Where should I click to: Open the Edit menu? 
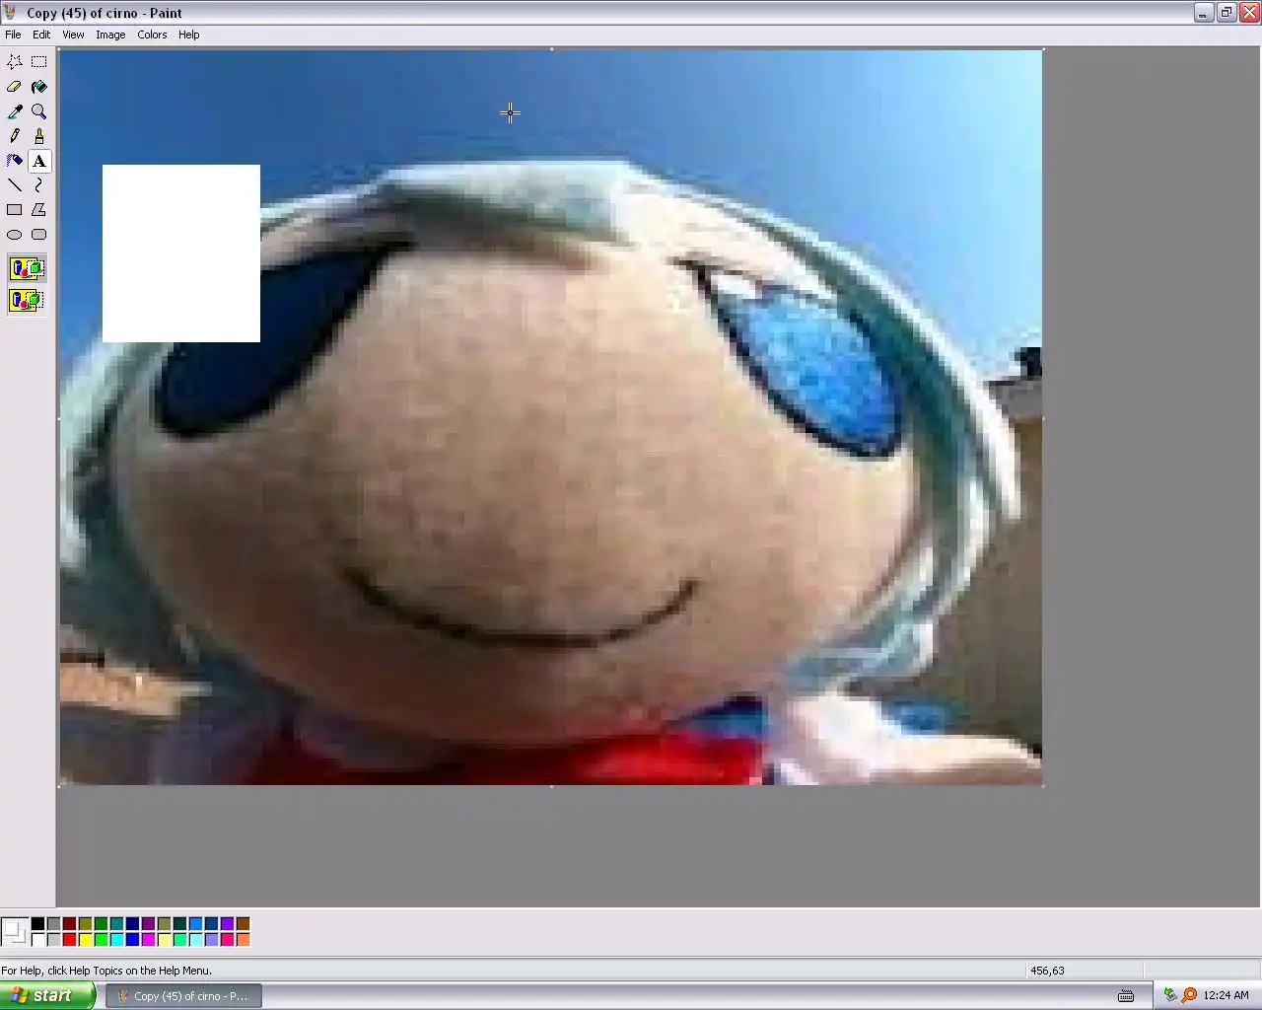coord(41,35)
